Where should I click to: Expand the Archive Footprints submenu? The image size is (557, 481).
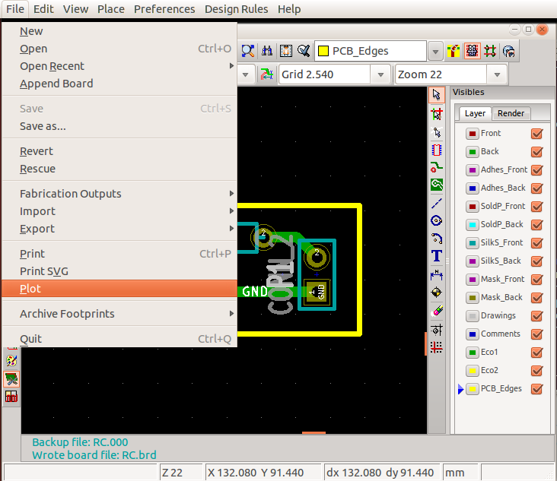pyautogui.click(x=119, y=314)
